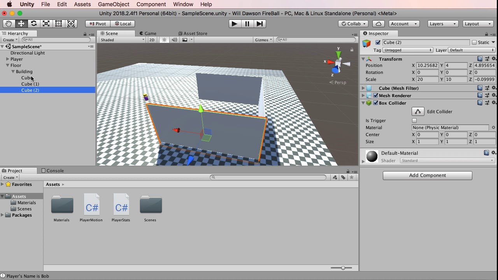Viewport: 498px width, 280px height.
Task: Select the Rotate tool
Action: 33,24
